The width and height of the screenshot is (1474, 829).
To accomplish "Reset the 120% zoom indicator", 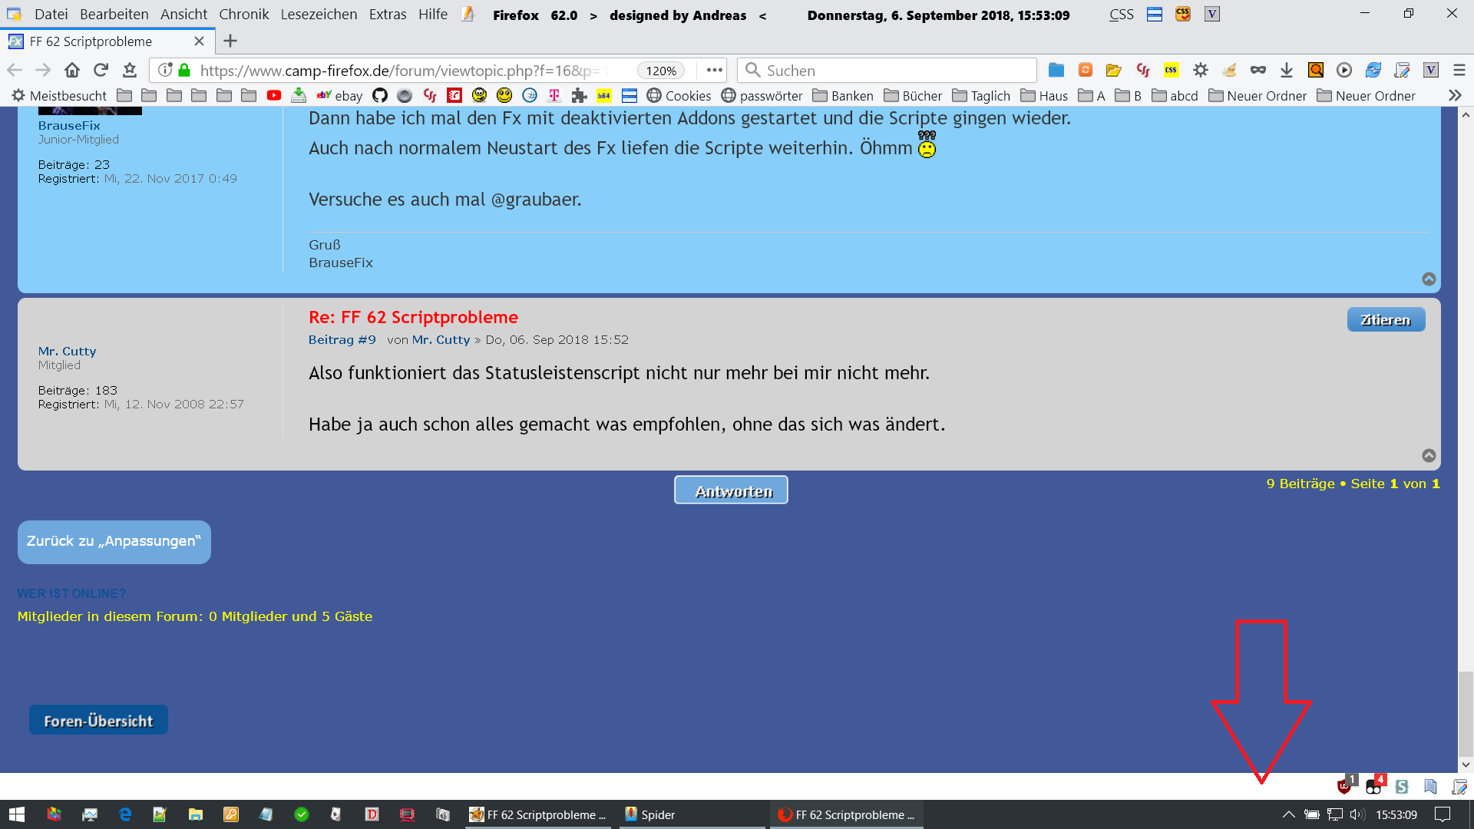I will (660, 71).
